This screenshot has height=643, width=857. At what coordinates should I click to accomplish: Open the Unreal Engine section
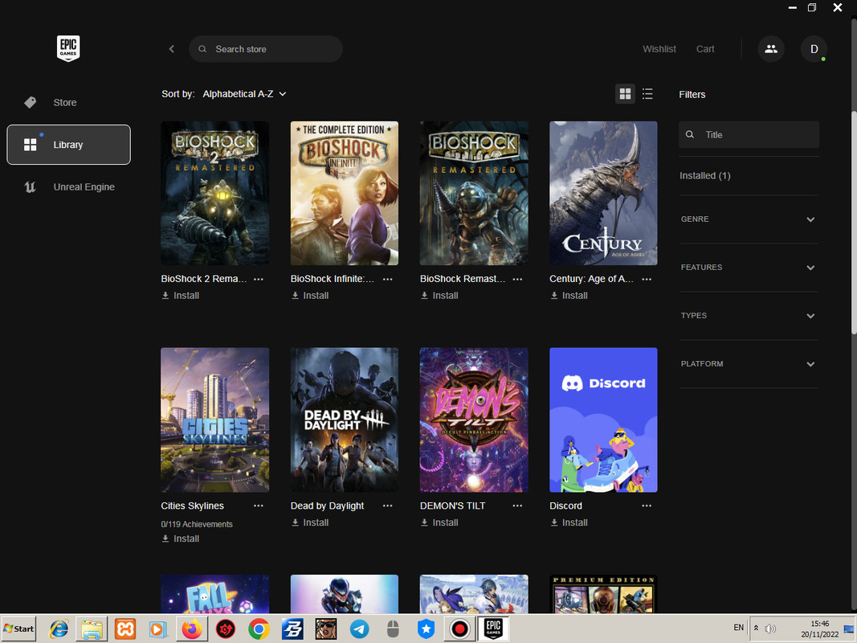[68, 187]
